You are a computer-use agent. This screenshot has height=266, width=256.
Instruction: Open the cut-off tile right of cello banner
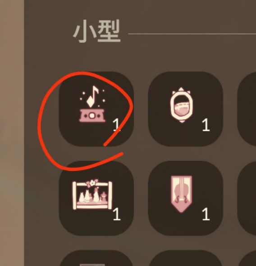[x=247, y=198]
